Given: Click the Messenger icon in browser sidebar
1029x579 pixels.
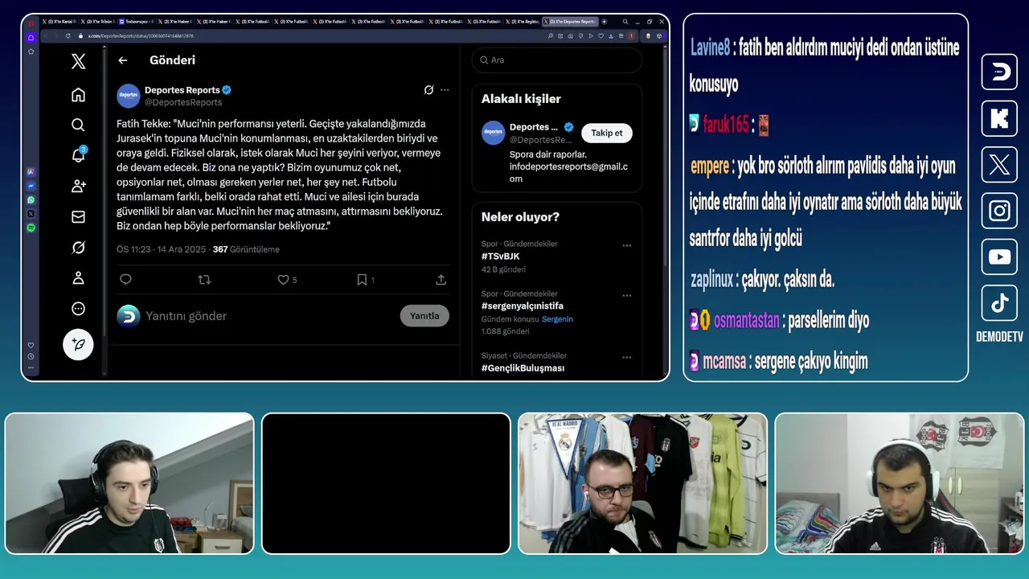Looking at the screenshot, I should pos(31,186).
